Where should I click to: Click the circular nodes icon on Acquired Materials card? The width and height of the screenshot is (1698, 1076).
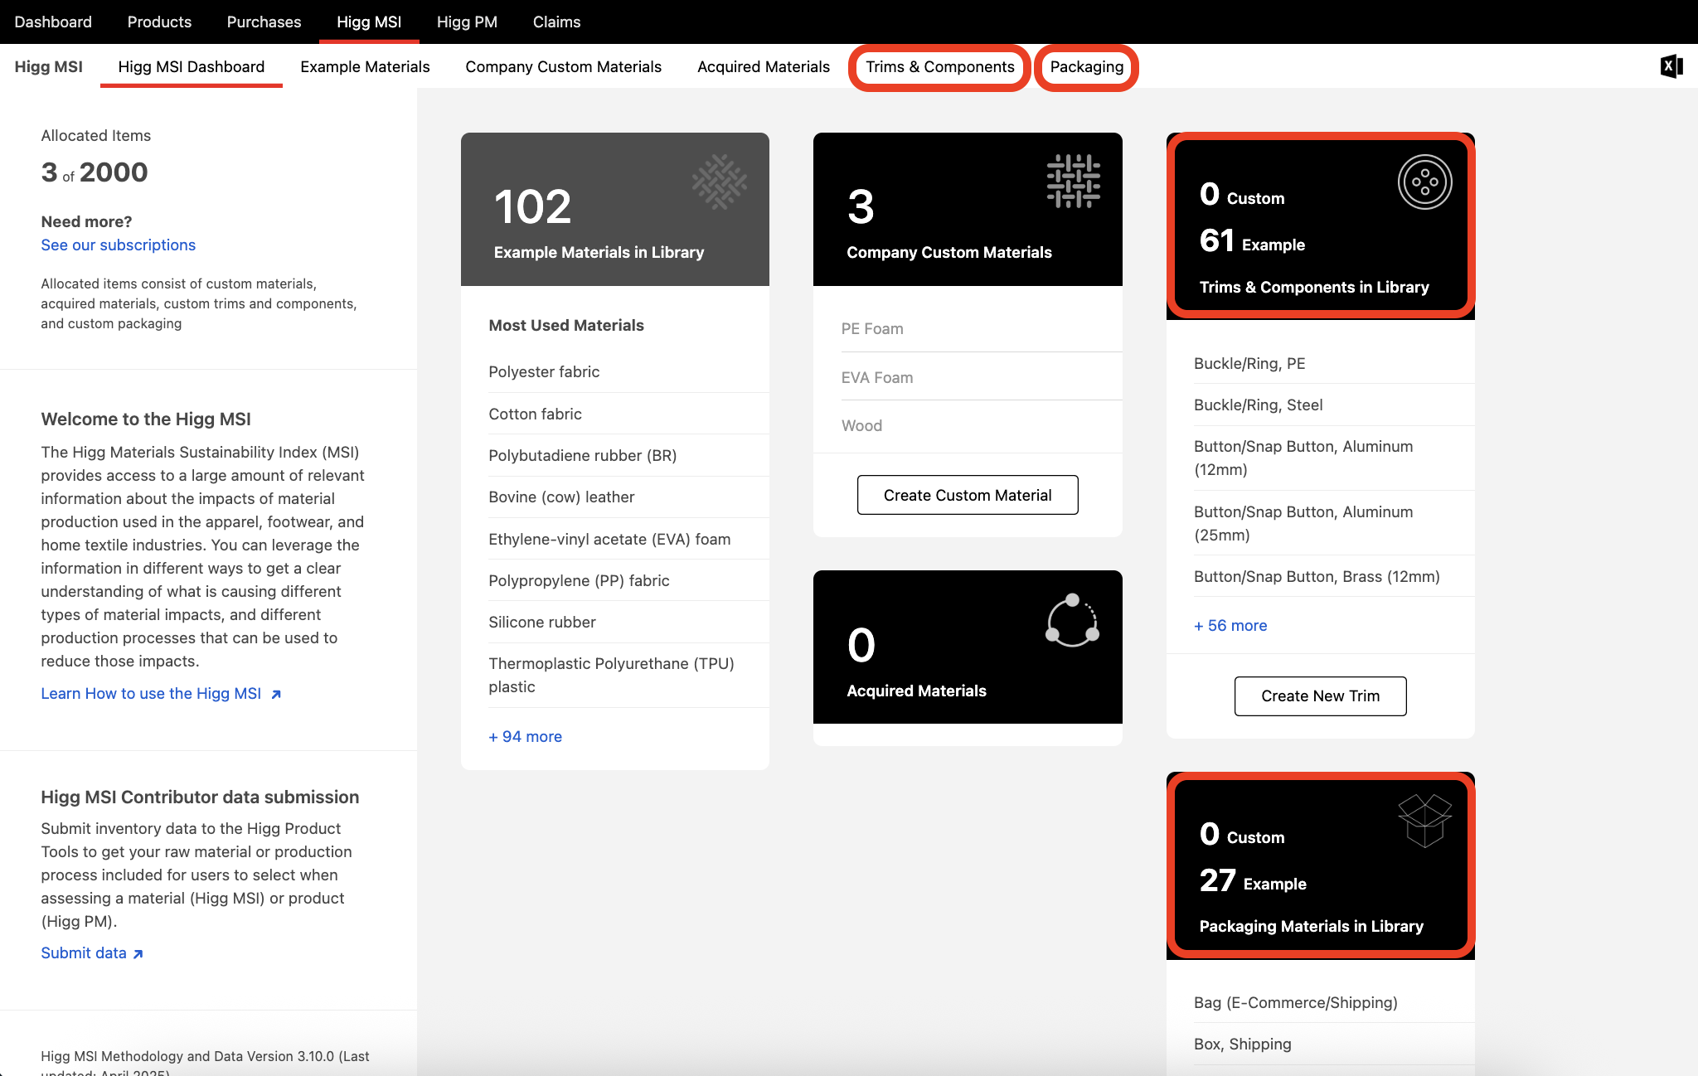1073,620
